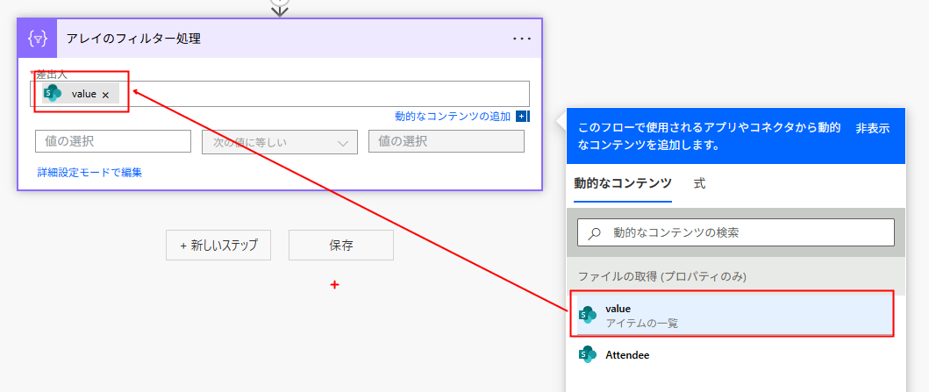This screenshot has width=929, height=392.
Task: Switch to the 式 tab
Action: pos(700,183)
